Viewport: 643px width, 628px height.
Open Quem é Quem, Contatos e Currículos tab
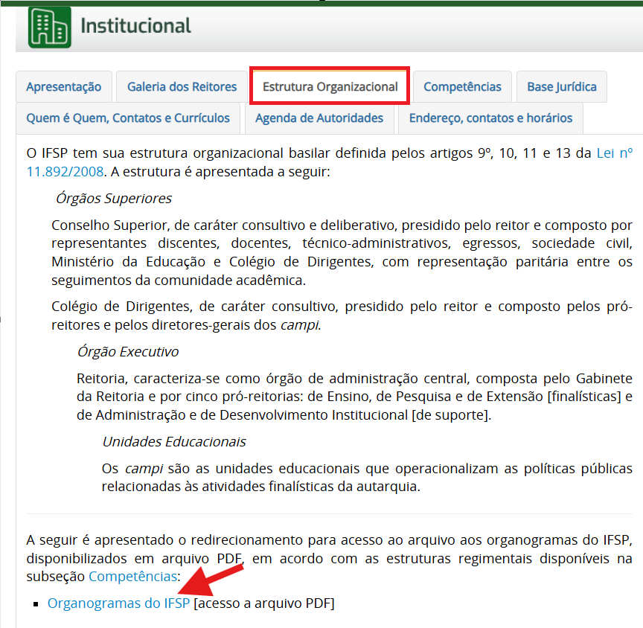[128, 118]
